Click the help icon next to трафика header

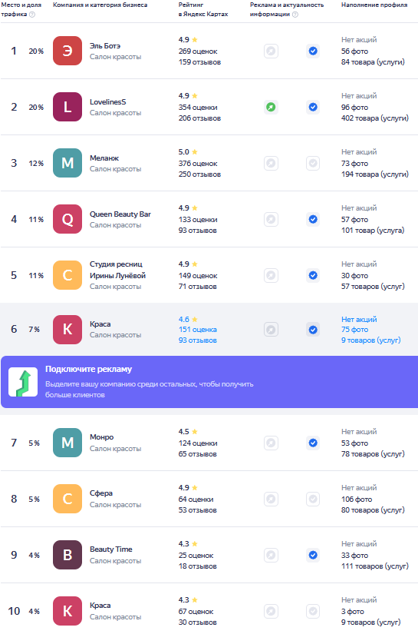pyautogui.click(x=32, y=14)
